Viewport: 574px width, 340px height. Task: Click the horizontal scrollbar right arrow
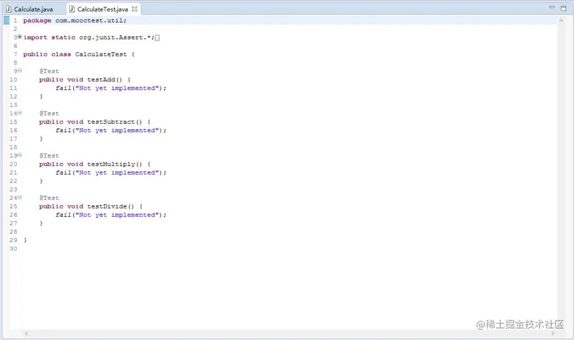click(553, 333)
